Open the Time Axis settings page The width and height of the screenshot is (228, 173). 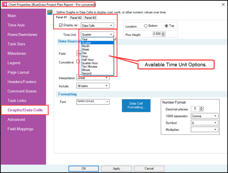[16, 25]
